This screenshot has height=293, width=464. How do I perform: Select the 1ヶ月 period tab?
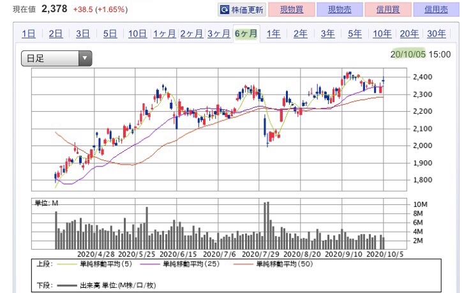pyautogui.click(x=164, y=34)
